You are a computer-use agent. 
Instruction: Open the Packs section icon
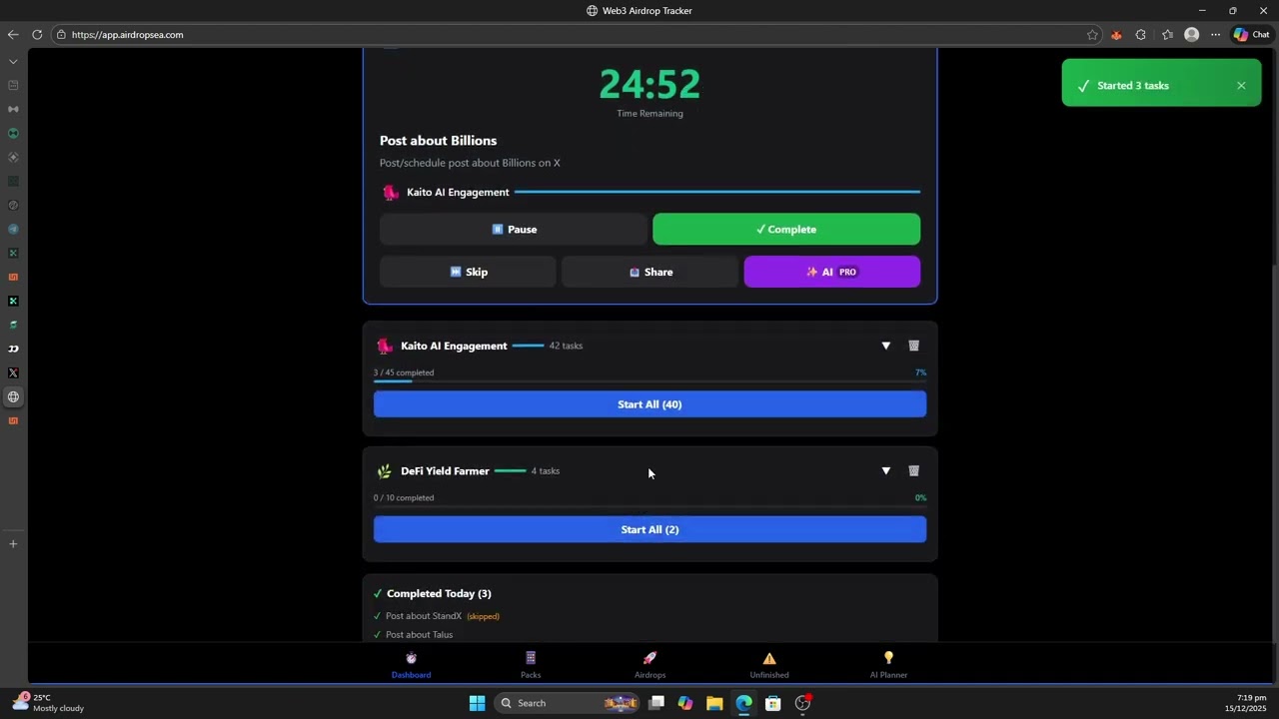point(531,658)
